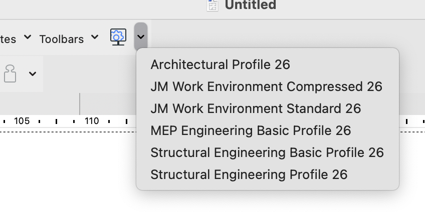Viewport: 425px width, 212px height.
Task: Pick MEP Engineering Basic Profile 26
Action: (x=251, y=130)
